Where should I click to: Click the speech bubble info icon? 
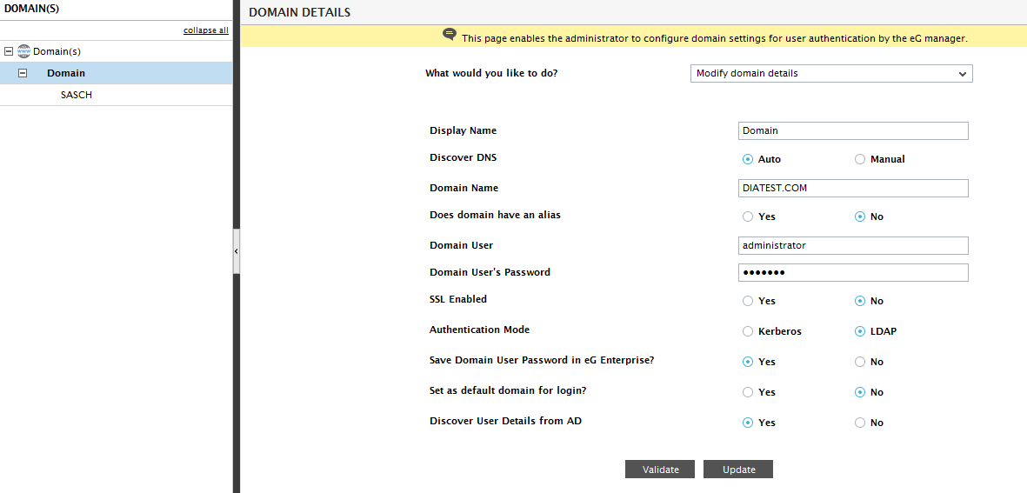tap(450, 34)
